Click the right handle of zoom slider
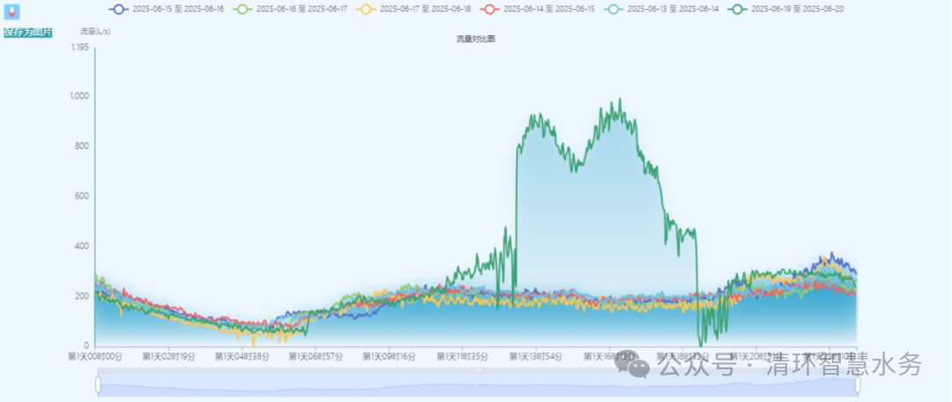The image size is (952, 402). pyautogui.click(x=857, y=384)
